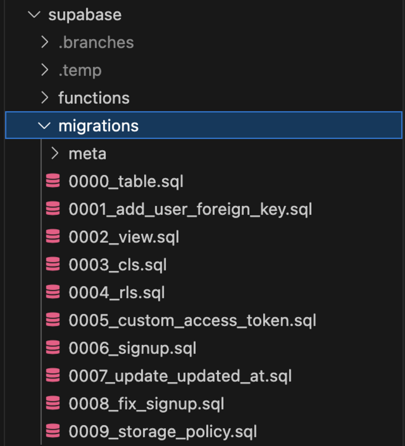Click the database icon for 0002_view.sql

[x=53, y=237]
